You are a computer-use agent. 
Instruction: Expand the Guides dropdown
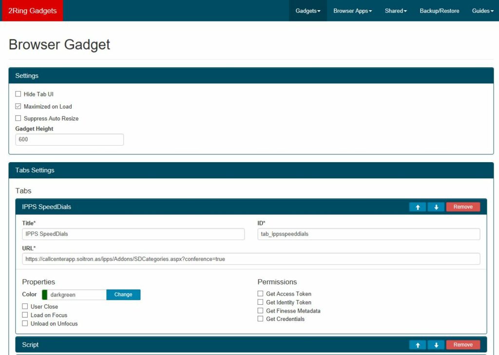[482, 10]
